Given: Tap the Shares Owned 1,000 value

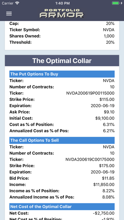Looking at the screenshot, I should click(x=109, y=36).
